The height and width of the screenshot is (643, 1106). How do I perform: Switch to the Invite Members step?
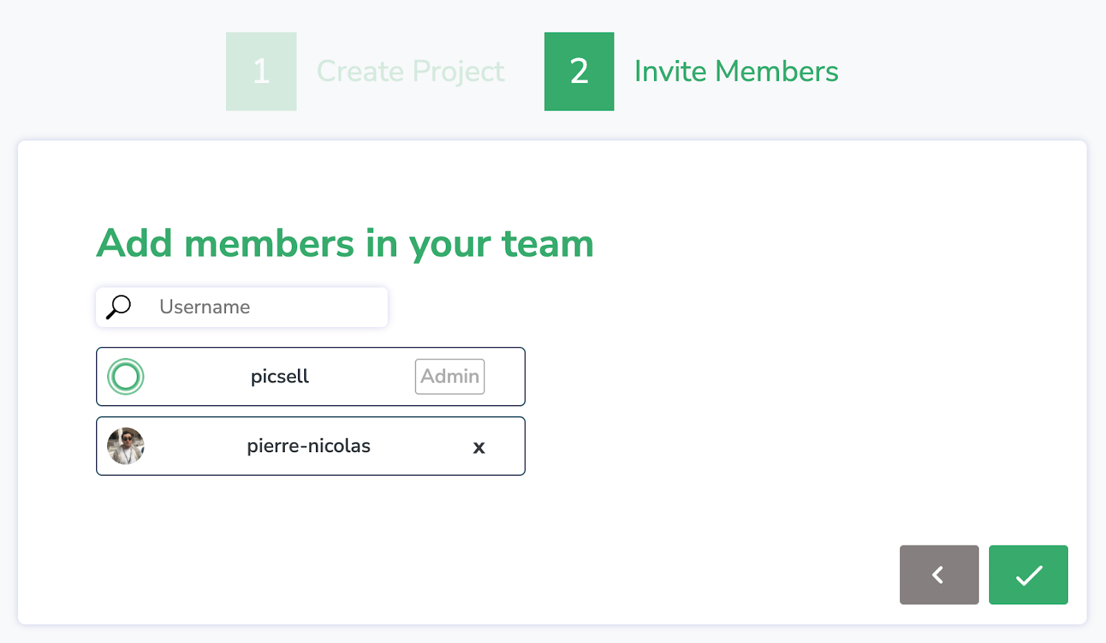click(736, 71)
